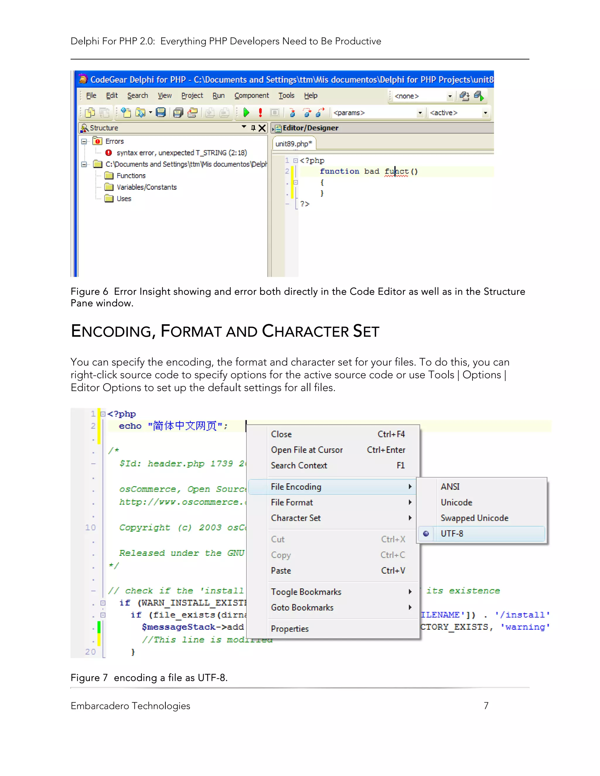
Task: Open the Goto Bookmarks submenu
Action: [x=338, y=608]
